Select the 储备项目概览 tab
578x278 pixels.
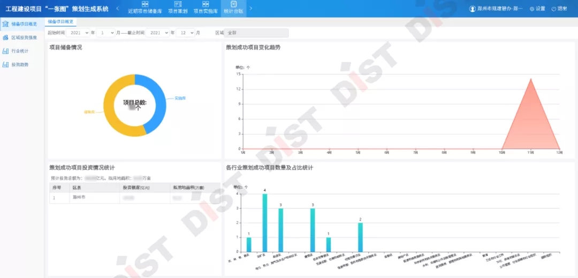tap(60, 21)
